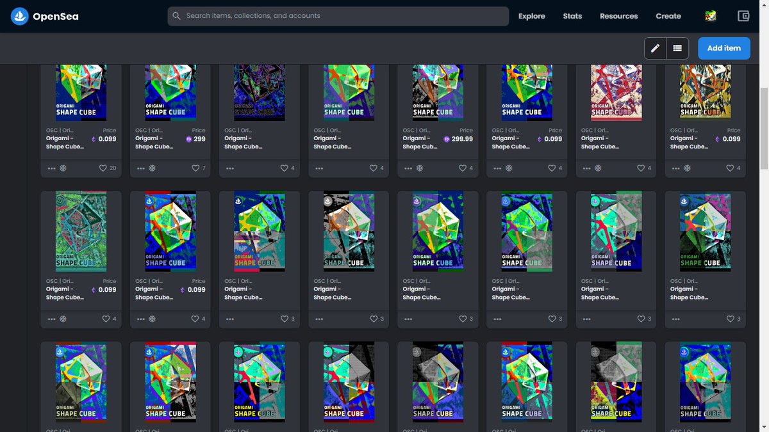Screen dimensions: 769x432
Task: Open the thumbnail of the card priced 299.99
Action: pyautogui.click(x=438, y=92)
